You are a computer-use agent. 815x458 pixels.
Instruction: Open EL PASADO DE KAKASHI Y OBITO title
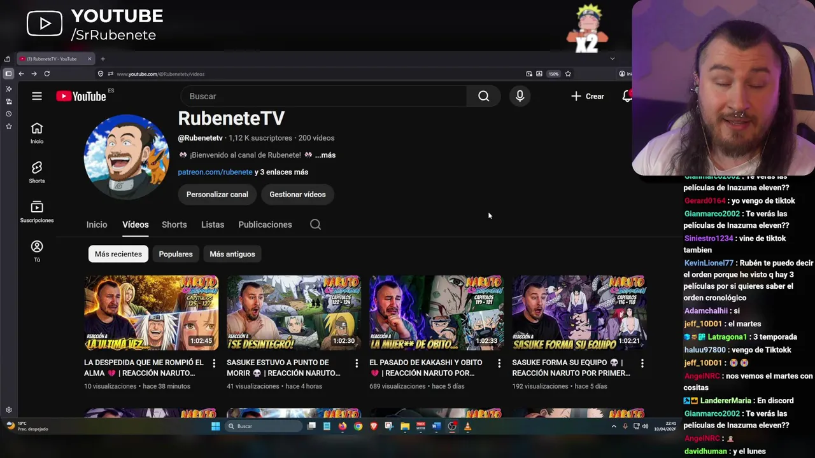[426, 368]
